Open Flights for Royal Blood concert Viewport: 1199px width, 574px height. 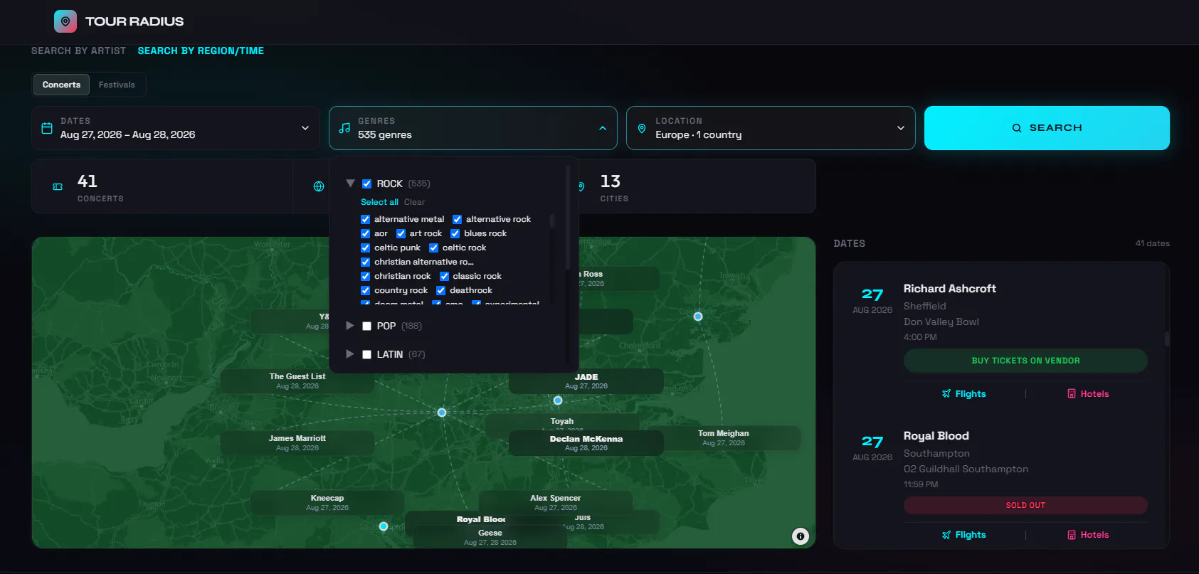pyautogui.click(x=964, y=535)
